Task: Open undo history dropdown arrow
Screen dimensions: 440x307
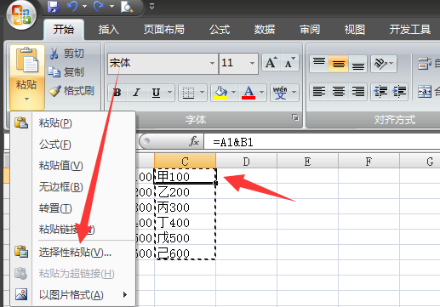Action: click(x=84, y=7)
